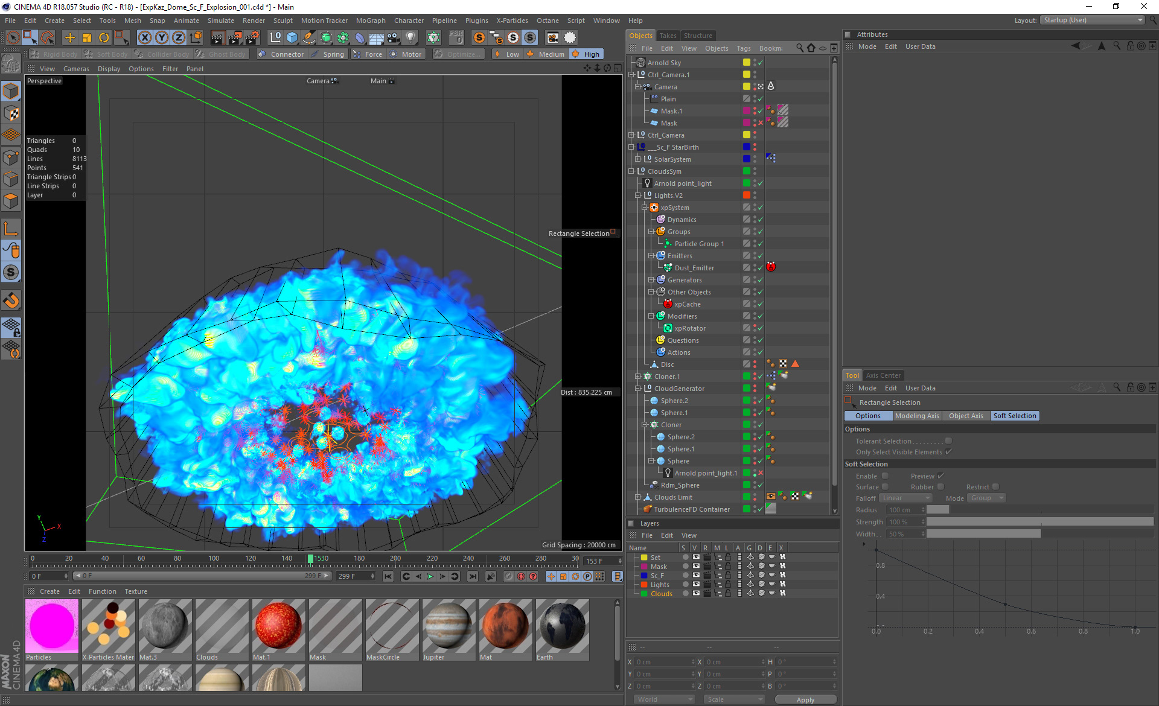
Task: Click the record keyframe button
Action: [x=509, y=577]
